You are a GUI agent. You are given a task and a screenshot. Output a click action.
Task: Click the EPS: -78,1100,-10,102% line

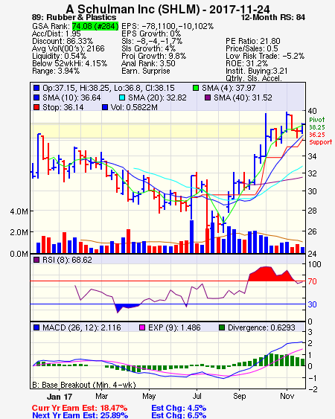pyautogui.click(x=167, y=26)
